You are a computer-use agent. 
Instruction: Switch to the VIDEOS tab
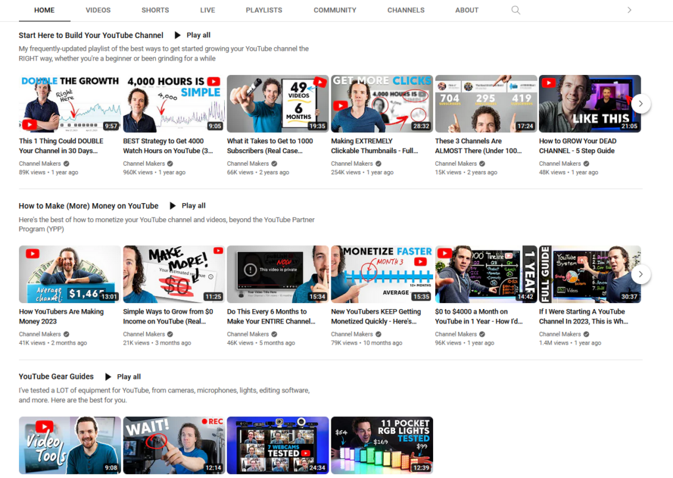click(97, 10)
